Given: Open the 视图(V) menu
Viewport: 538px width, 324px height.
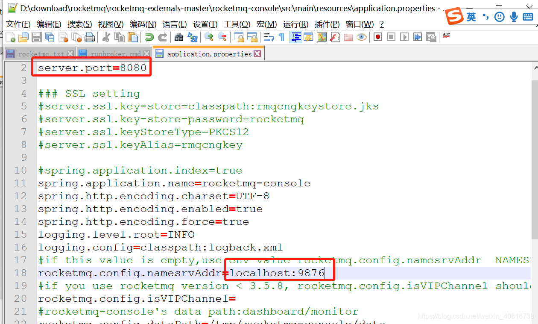Looking at the screenshot, I should point(111,24).
